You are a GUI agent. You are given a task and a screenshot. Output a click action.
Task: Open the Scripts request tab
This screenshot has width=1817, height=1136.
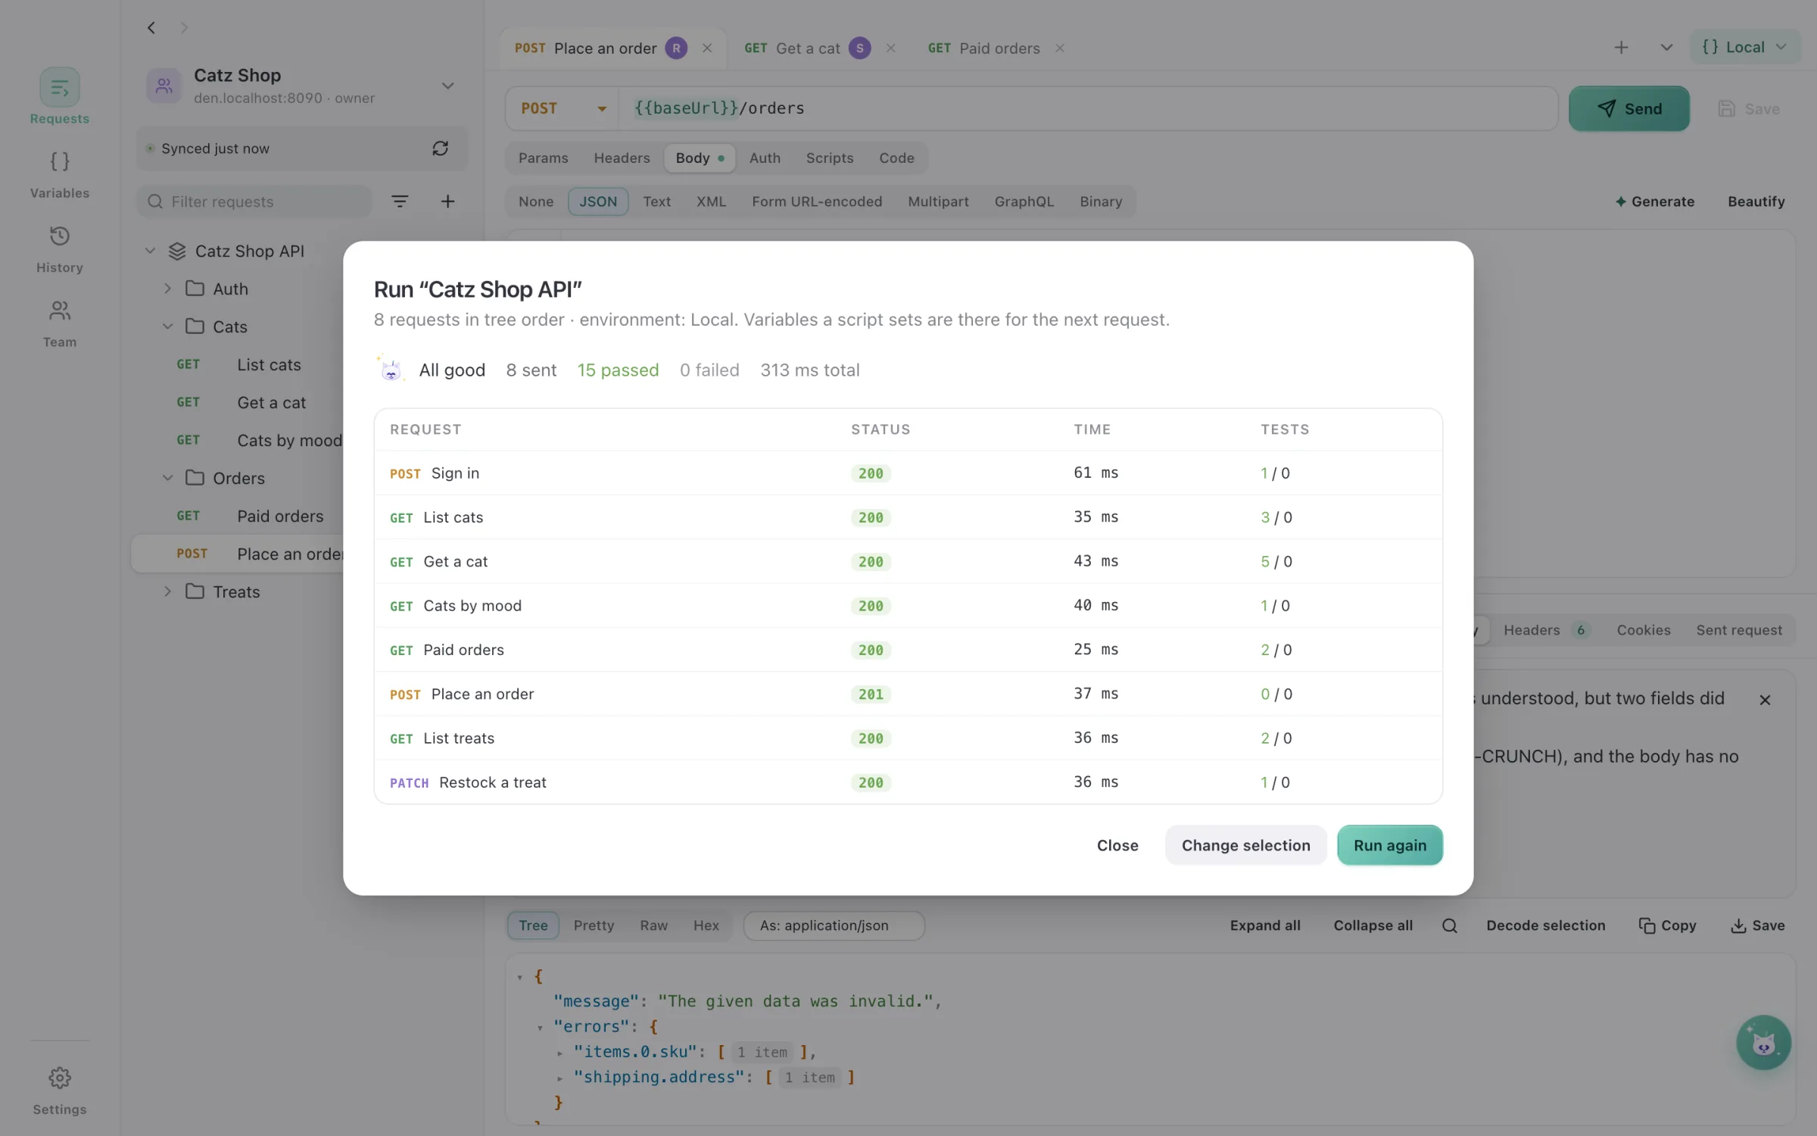coord(829,158)
